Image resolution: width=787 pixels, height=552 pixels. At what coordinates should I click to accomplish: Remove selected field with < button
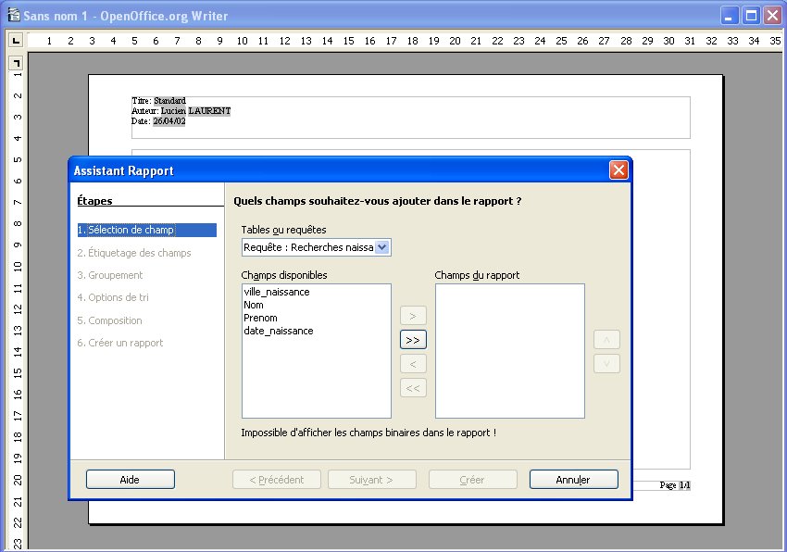point(413,364)
